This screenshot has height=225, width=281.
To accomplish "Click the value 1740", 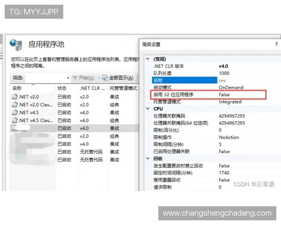I will [224, 173].
